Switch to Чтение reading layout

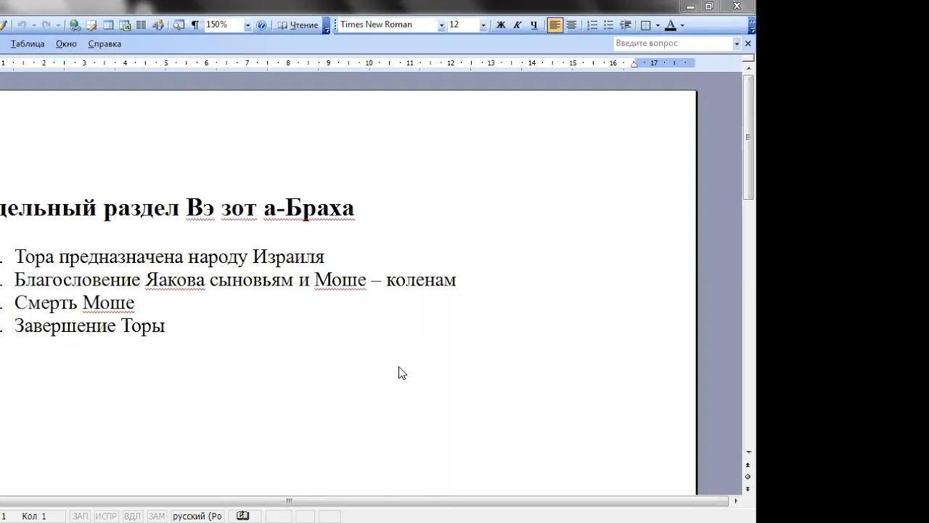coord(298,25)
